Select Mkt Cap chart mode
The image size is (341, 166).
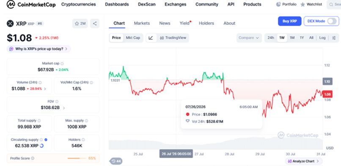133,38
